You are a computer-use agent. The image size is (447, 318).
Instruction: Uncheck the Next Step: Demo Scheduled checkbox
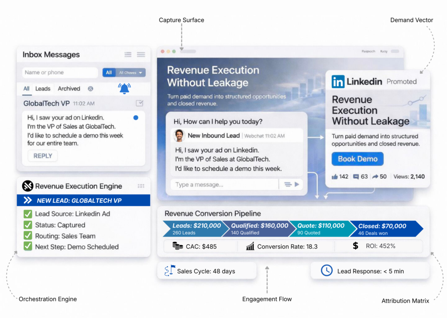pyautogui.click(x=28, y=247)
